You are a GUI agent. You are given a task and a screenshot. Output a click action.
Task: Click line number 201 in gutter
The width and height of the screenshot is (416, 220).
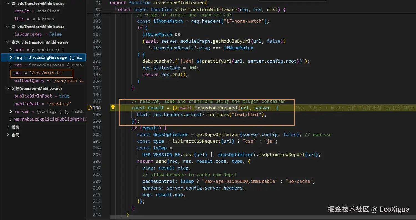pos(97,128)
